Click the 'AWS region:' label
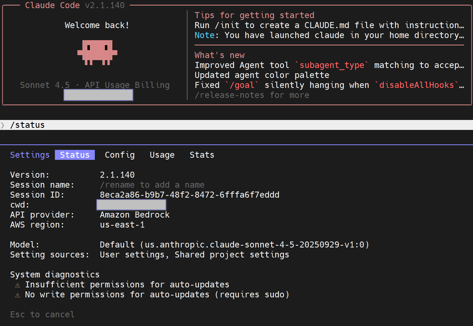 [37, 225]
